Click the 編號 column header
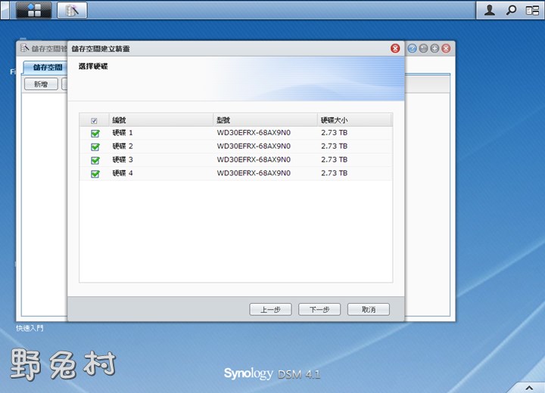This screenshot has width=545, height=393. [161, 120]
